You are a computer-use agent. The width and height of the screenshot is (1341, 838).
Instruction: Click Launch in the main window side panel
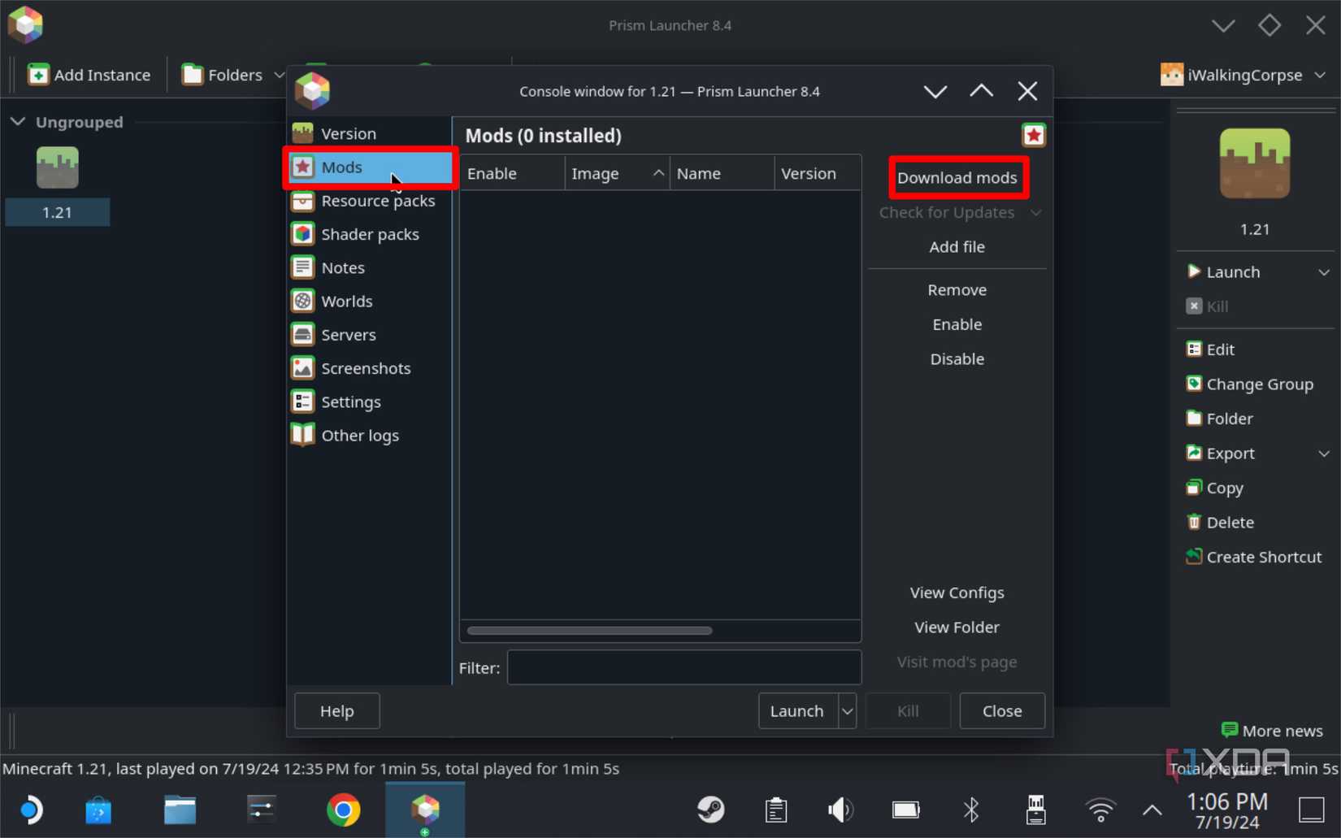pyautogui.click(x=1224, y=271)
